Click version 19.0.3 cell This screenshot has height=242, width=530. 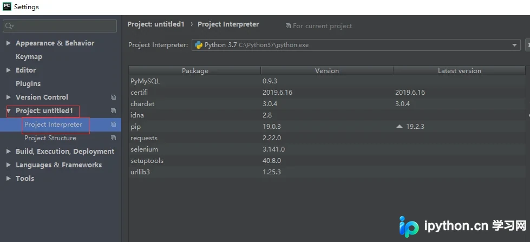click(x=272, y=126)
